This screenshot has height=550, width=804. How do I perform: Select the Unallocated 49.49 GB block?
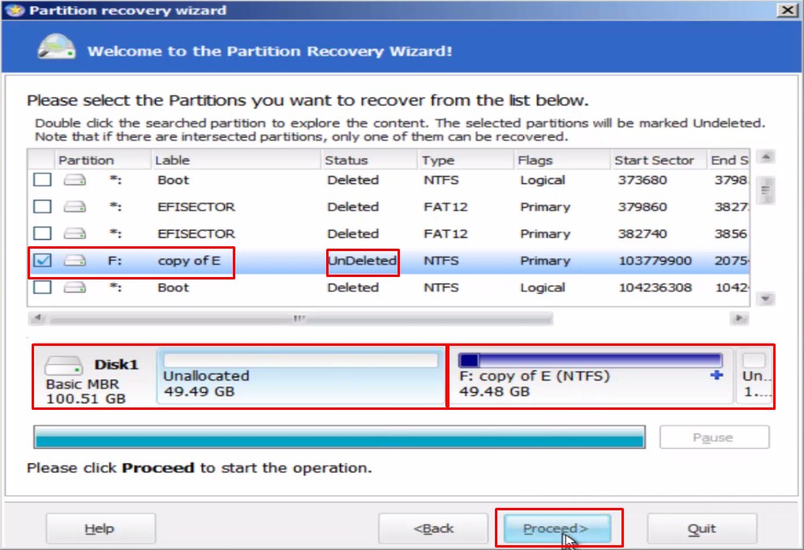pos(301,377)
